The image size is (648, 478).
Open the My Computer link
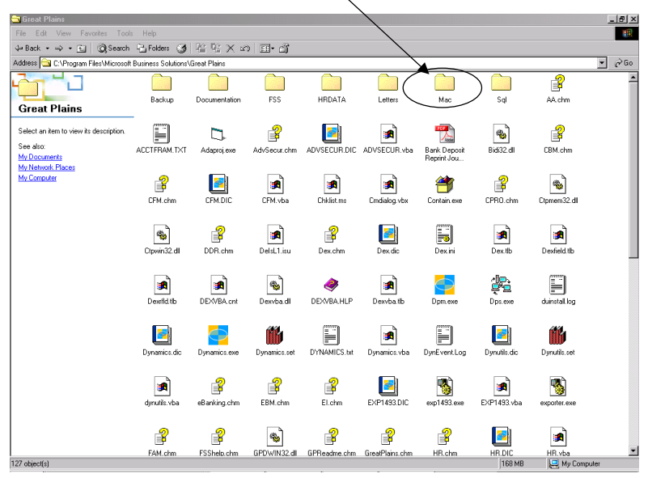point(37,178)
